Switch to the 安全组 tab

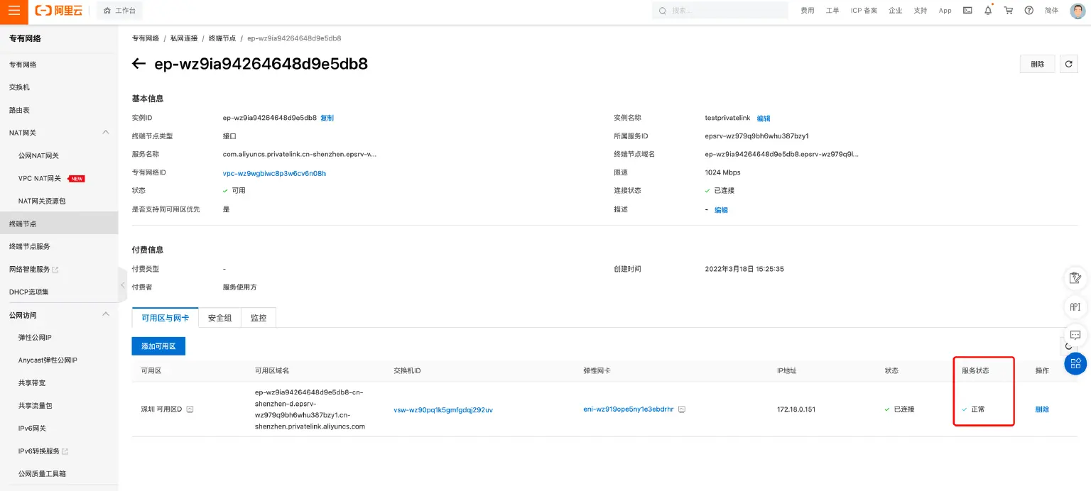[219, 318]
